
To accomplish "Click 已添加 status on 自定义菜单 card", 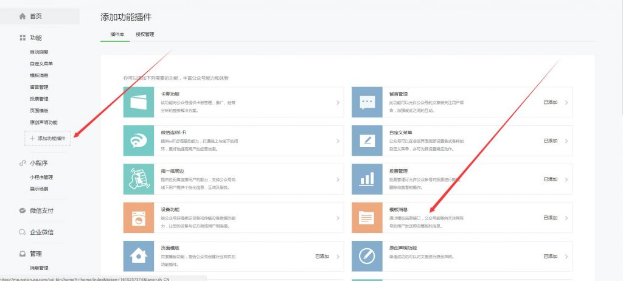I will [x=550, y=140].
